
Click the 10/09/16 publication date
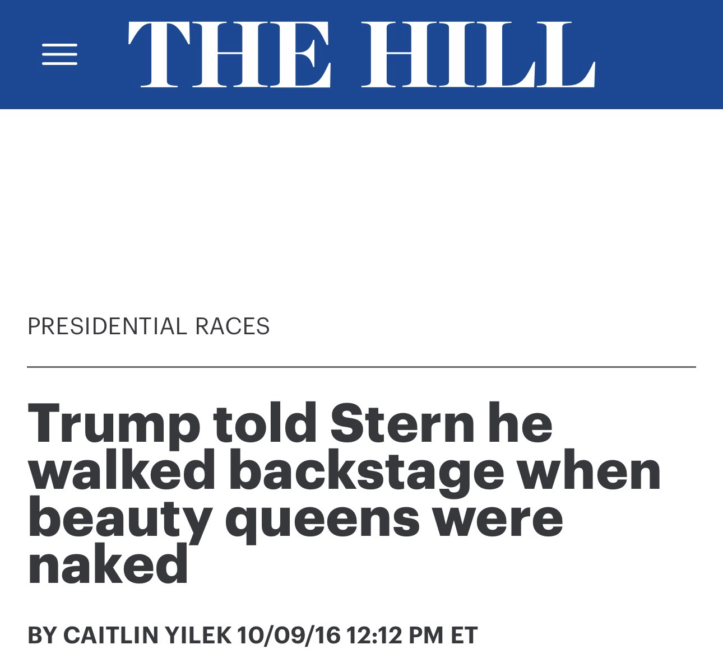pos(289,635)
